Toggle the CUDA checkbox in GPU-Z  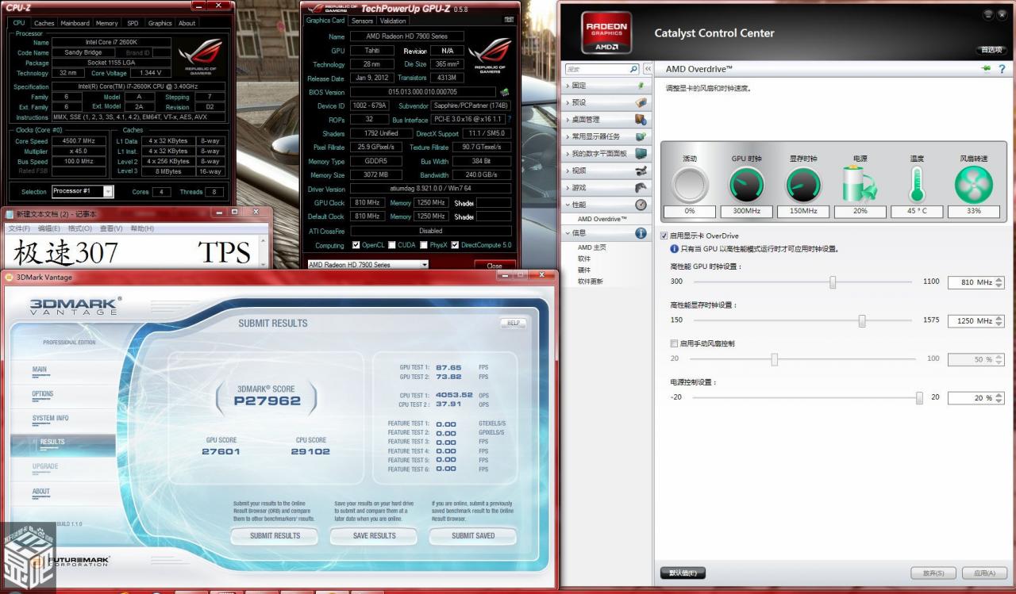click(392, 245)
